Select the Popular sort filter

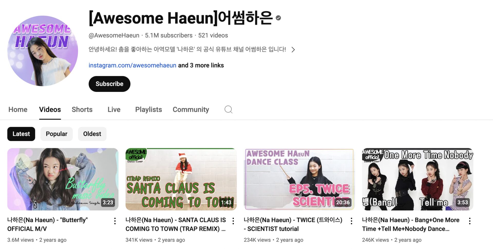coord(56,134)
